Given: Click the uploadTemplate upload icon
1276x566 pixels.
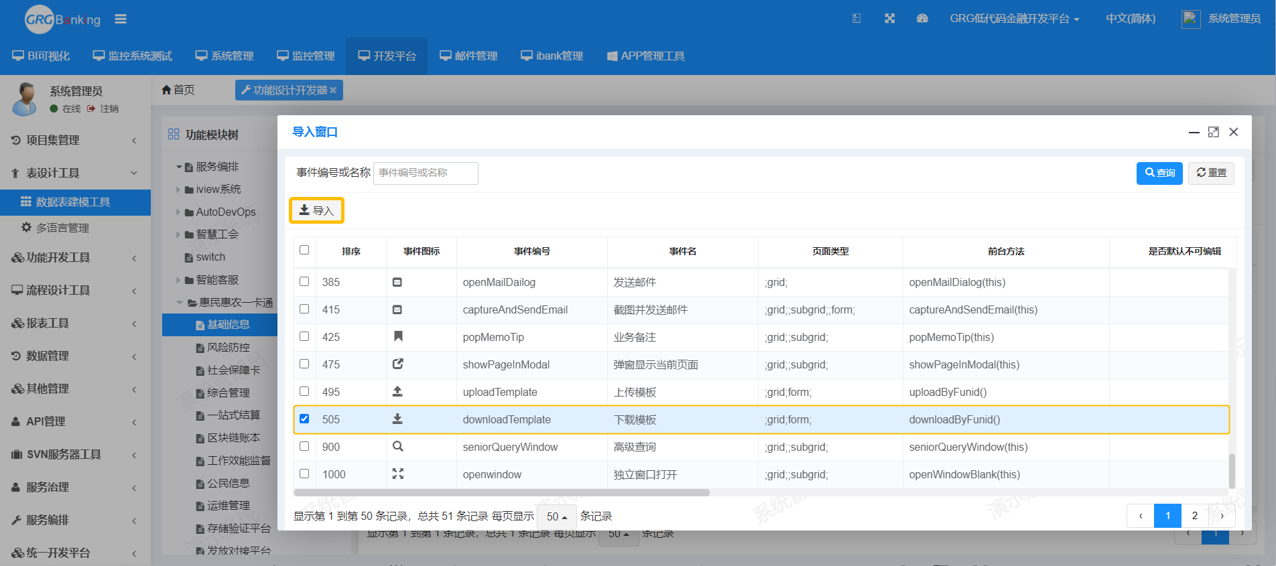Looking at the screenshot, I should point(397,391).
